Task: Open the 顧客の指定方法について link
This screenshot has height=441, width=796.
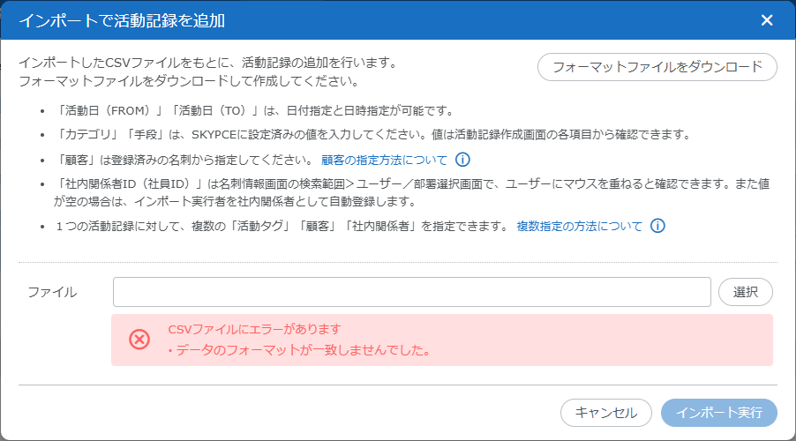Action: pyautogui.click(x=384, y=161)
